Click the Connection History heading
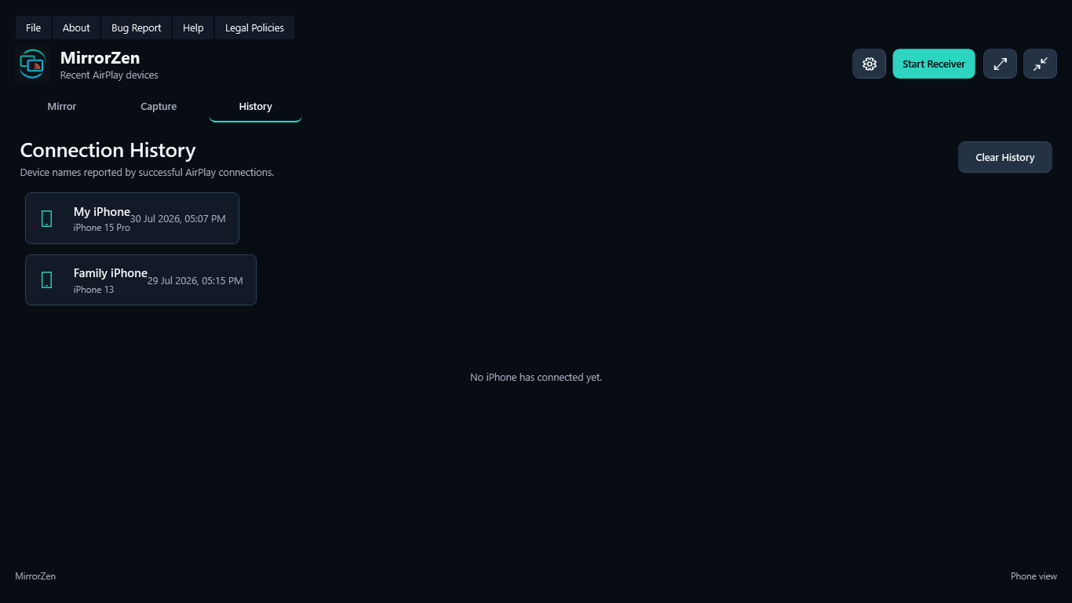The width and height of the screenshot is (1072, 603). (x=108, y=150)
